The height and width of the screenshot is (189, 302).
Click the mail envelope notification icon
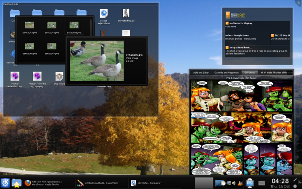point(262,183)
